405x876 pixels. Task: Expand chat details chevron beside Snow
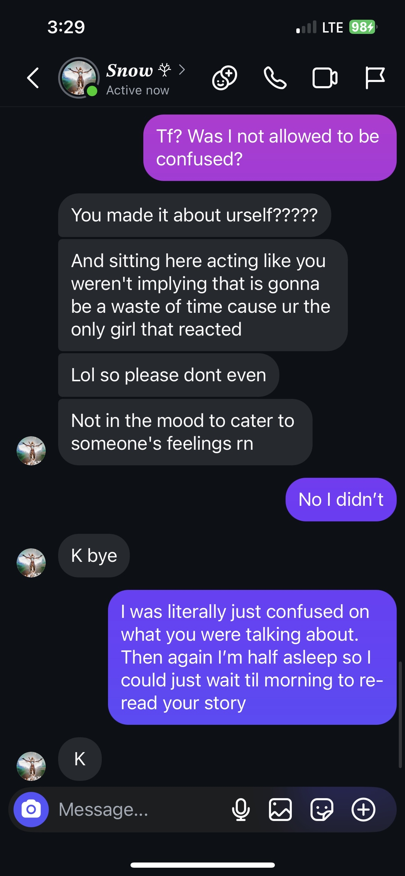[x=182, y=70]
